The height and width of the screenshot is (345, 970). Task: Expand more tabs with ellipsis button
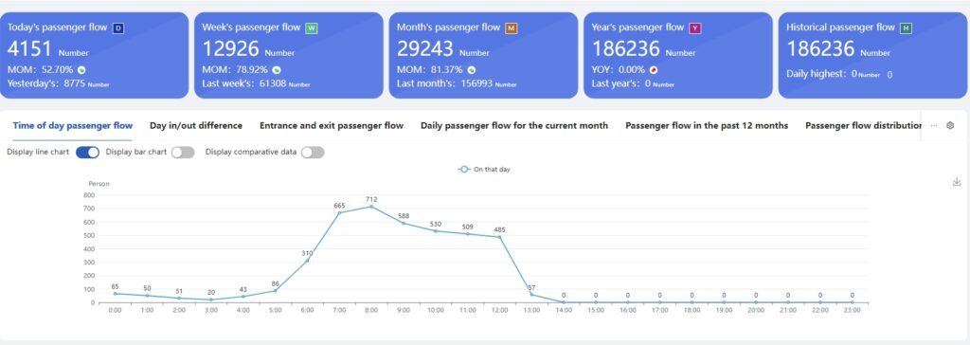tap(934, 125)
